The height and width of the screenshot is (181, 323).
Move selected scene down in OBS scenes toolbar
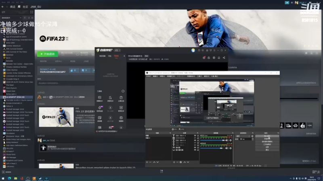[157, 162]
